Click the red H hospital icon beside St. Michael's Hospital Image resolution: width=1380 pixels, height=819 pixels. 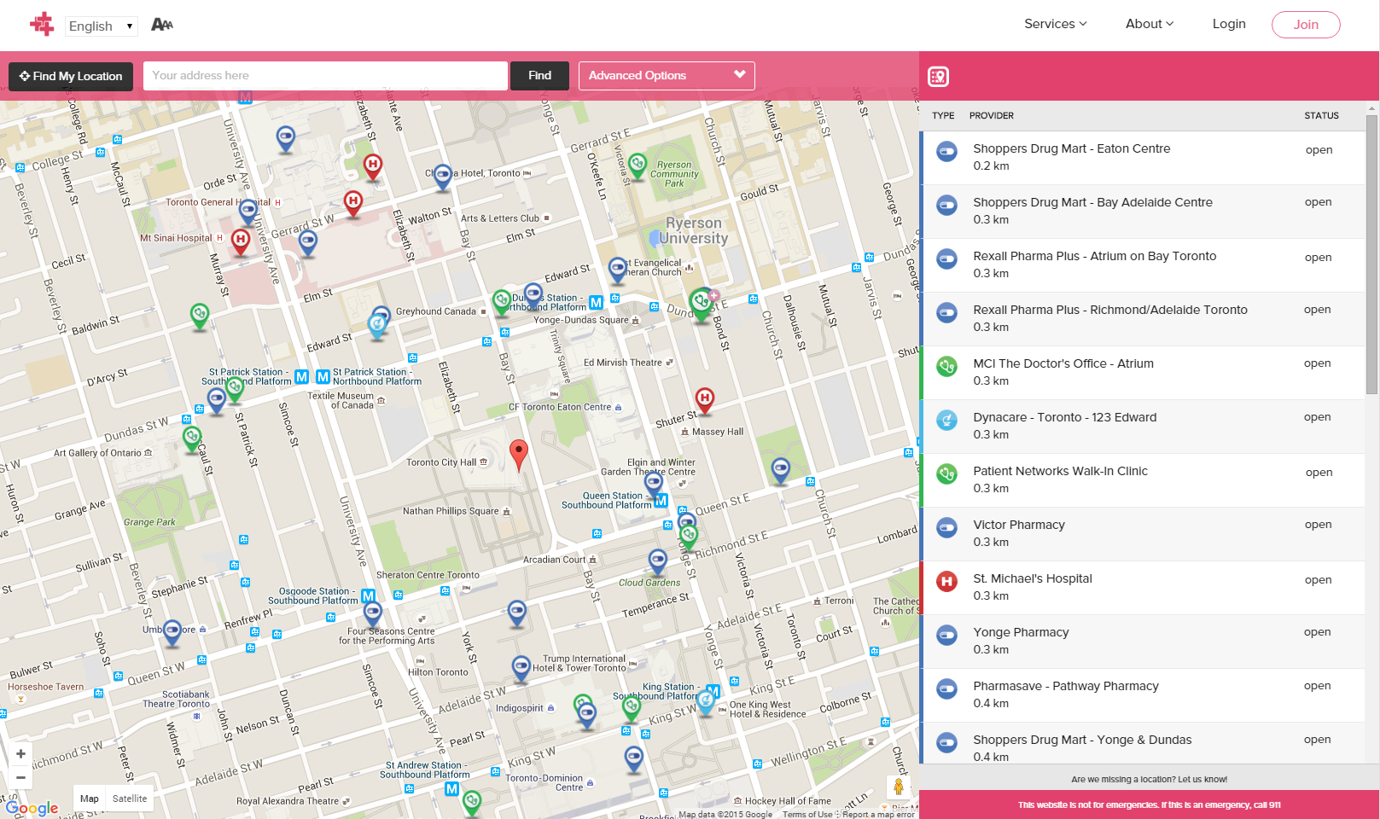coord(946,582)
